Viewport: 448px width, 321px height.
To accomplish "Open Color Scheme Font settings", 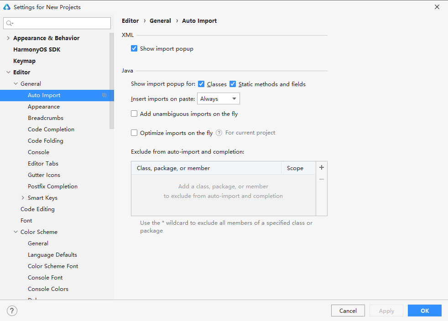I will tap(53, 266).
